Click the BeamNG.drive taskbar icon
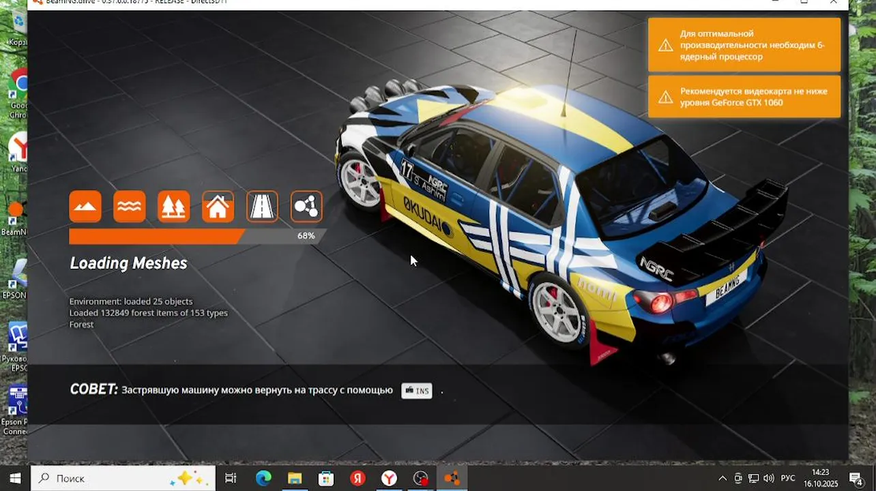The image size is (876, 491). pos(452,478)
